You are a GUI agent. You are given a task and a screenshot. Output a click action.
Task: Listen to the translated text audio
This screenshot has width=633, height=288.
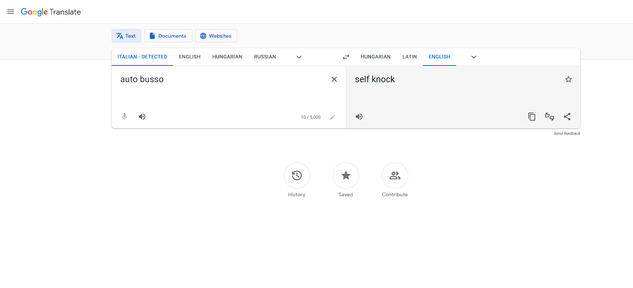(x=359, y=117)
